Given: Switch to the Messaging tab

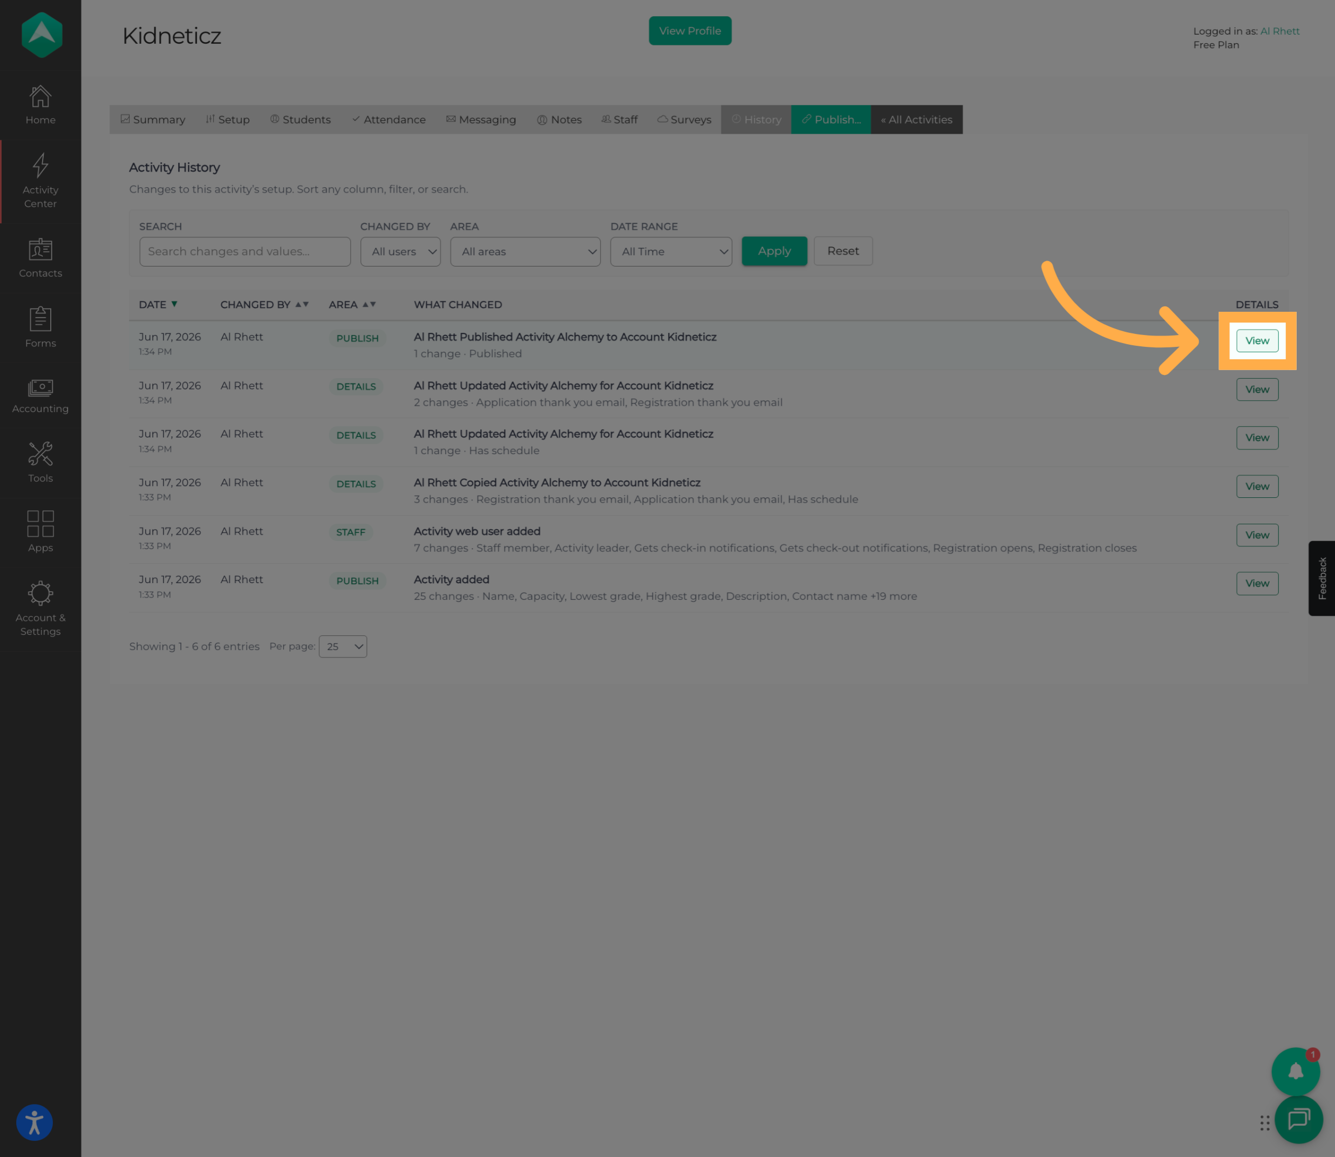Looking at the screenshot, I should point(481,119).
